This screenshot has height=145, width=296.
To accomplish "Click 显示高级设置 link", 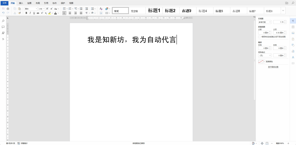I will coord(273,67).
